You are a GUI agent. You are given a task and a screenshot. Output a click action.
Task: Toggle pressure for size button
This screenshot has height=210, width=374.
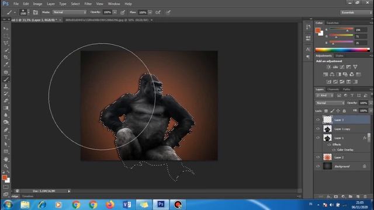pos(168,12)
